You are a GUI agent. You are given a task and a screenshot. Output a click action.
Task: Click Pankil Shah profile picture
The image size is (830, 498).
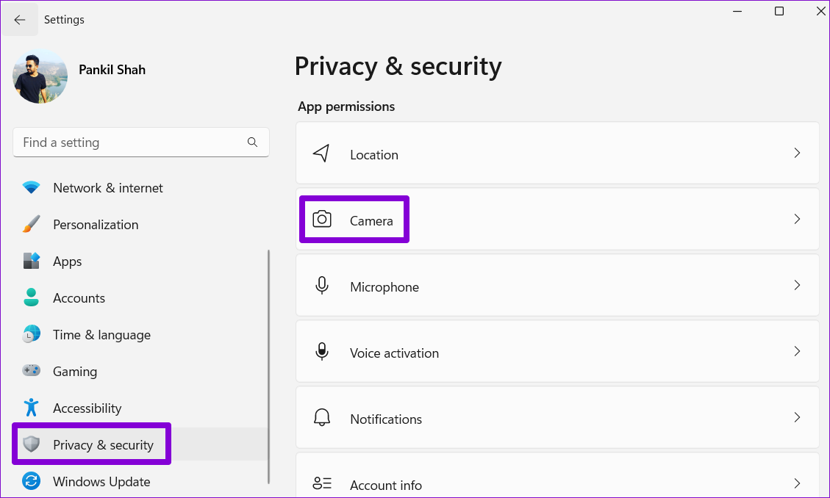point(40,76)
